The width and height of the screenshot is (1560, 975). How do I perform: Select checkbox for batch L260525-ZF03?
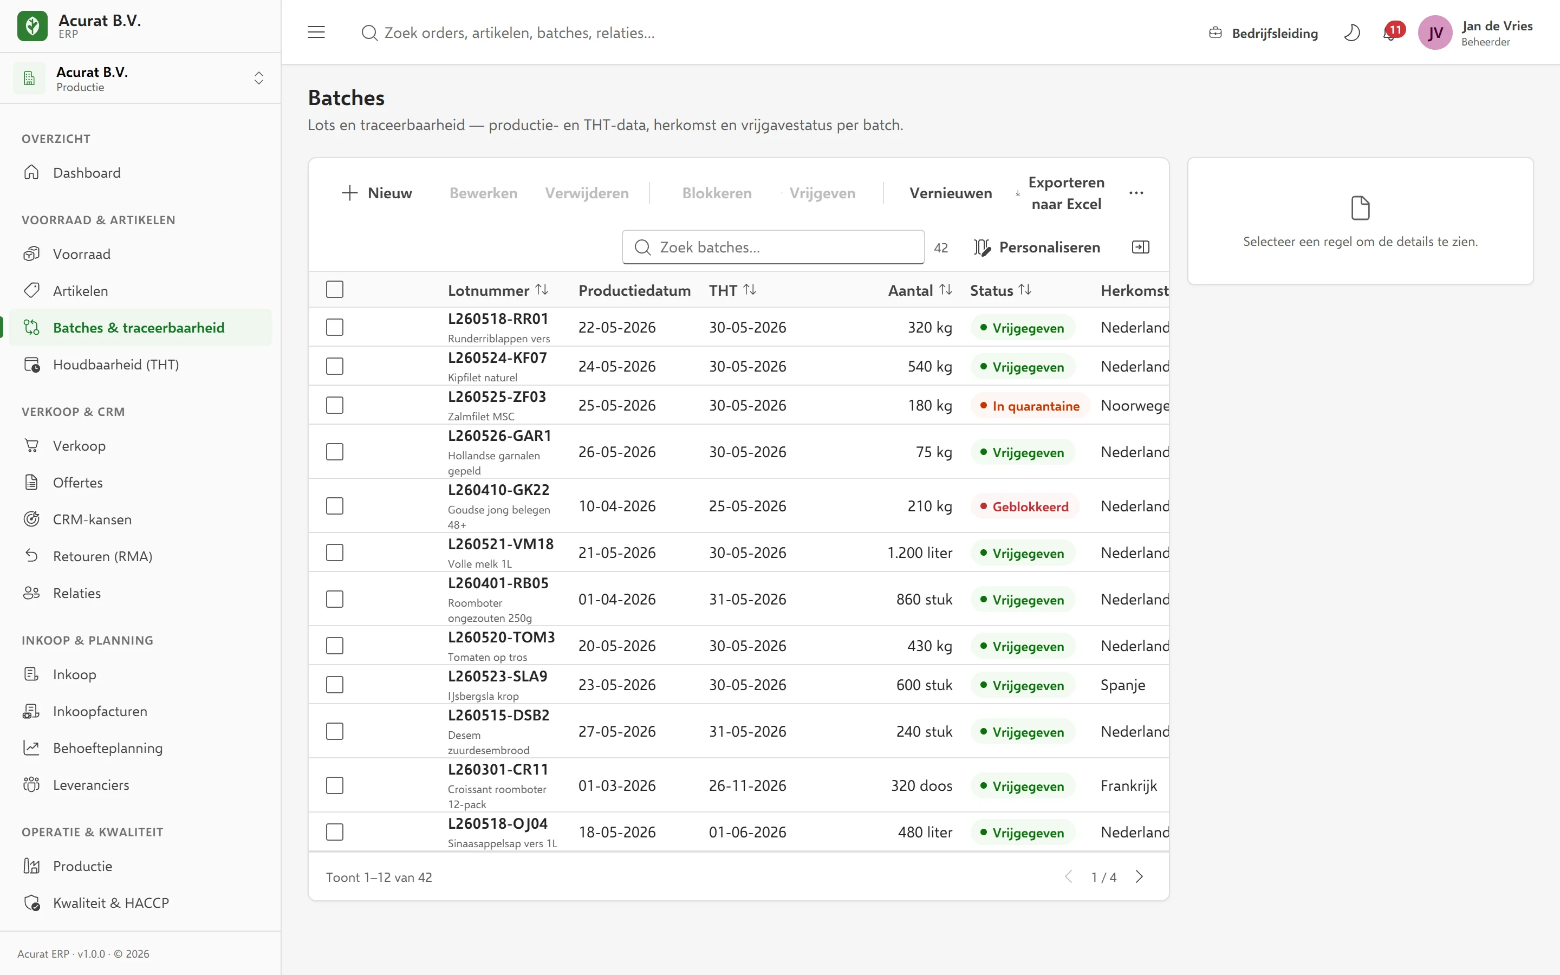[x=335, y=405]
